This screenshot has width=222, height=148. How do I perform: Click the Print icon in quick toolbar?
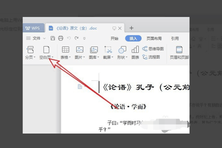[x=61, y=38]
